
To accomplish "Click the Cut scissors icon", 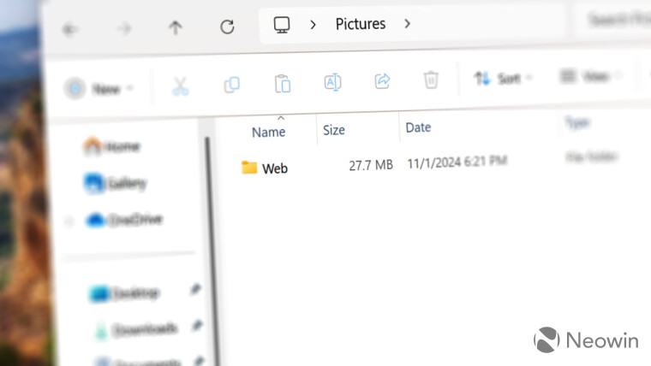I will pos(180,85).
